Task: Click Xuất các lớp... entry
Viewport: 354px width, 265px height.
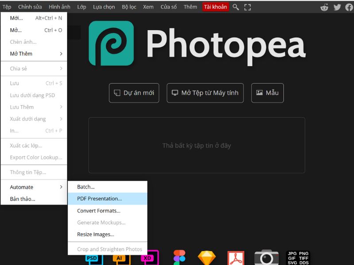Action: coord(34,146)
